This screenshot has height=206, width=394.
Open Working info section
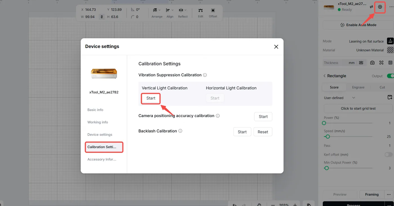click(x=98, y=122)
